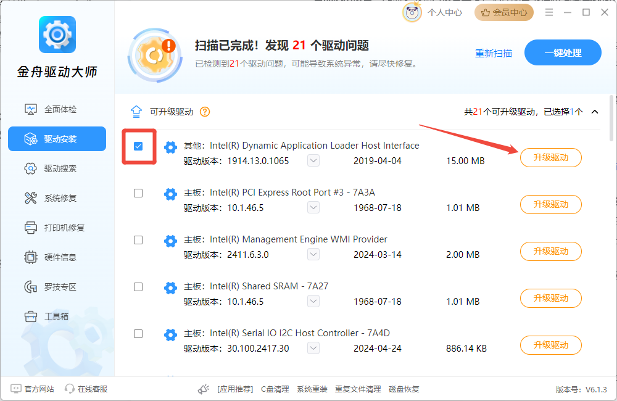
Task: Open 官方网站 link
Action: 33,389
